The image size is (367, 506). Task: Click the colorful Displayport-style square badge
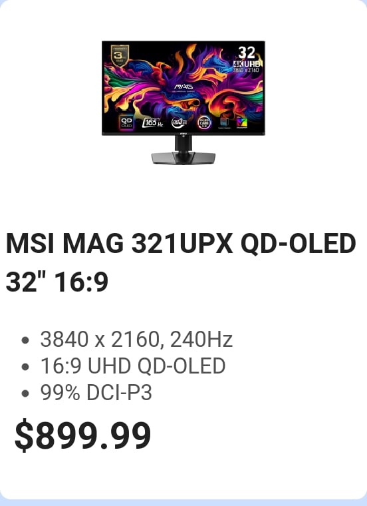242,123
